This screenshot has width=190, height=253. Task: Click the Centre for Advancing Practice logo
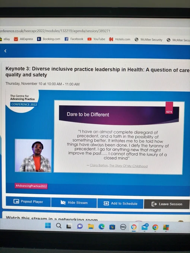pyautogui.click(x=22, y=100)
